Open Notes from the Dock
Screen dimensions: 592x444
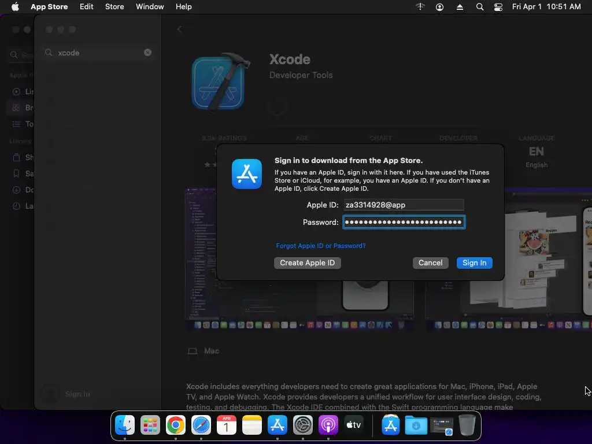[x=252, y=425]
